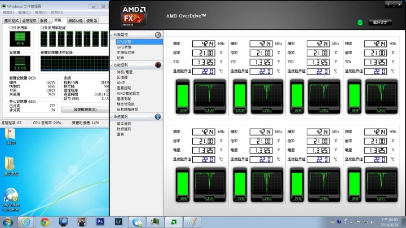The image size is (406, 228).
Task: Click the volume speaker tray icon
Action: click(x=373, y=222)
